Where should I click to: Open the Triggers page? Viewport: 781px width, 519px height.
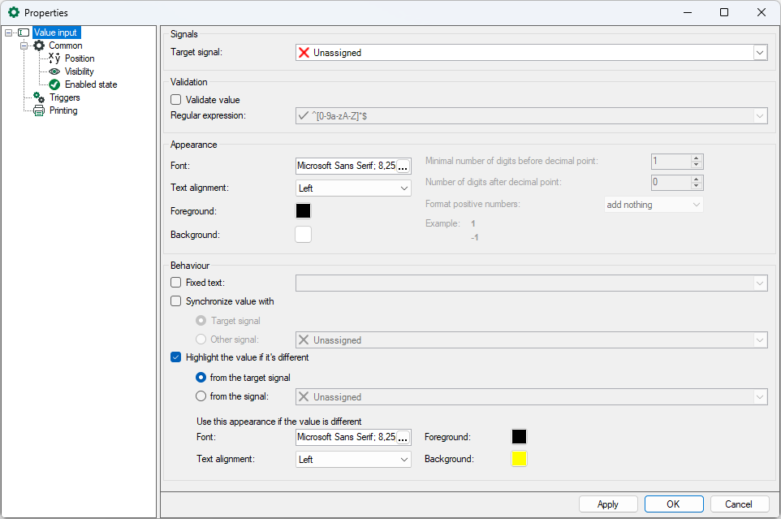[x=65, y=97]
